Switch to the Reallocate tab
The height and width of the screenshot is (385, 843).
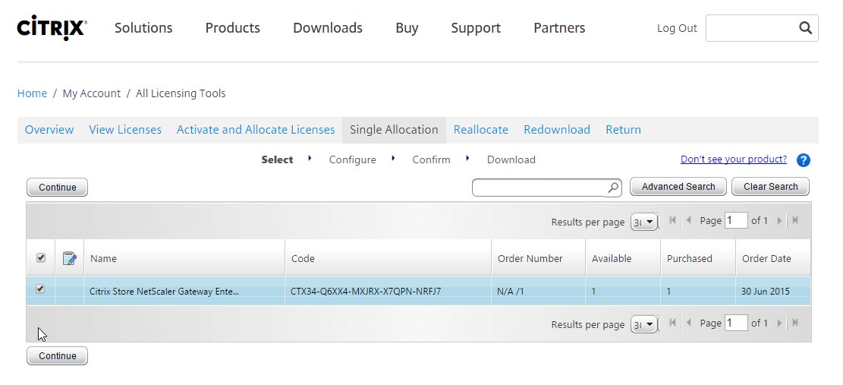click(480, 130)
